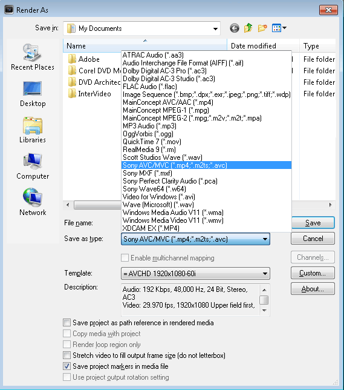Click the About button
This screenshot has height=390, width=344.
[313, 289]
